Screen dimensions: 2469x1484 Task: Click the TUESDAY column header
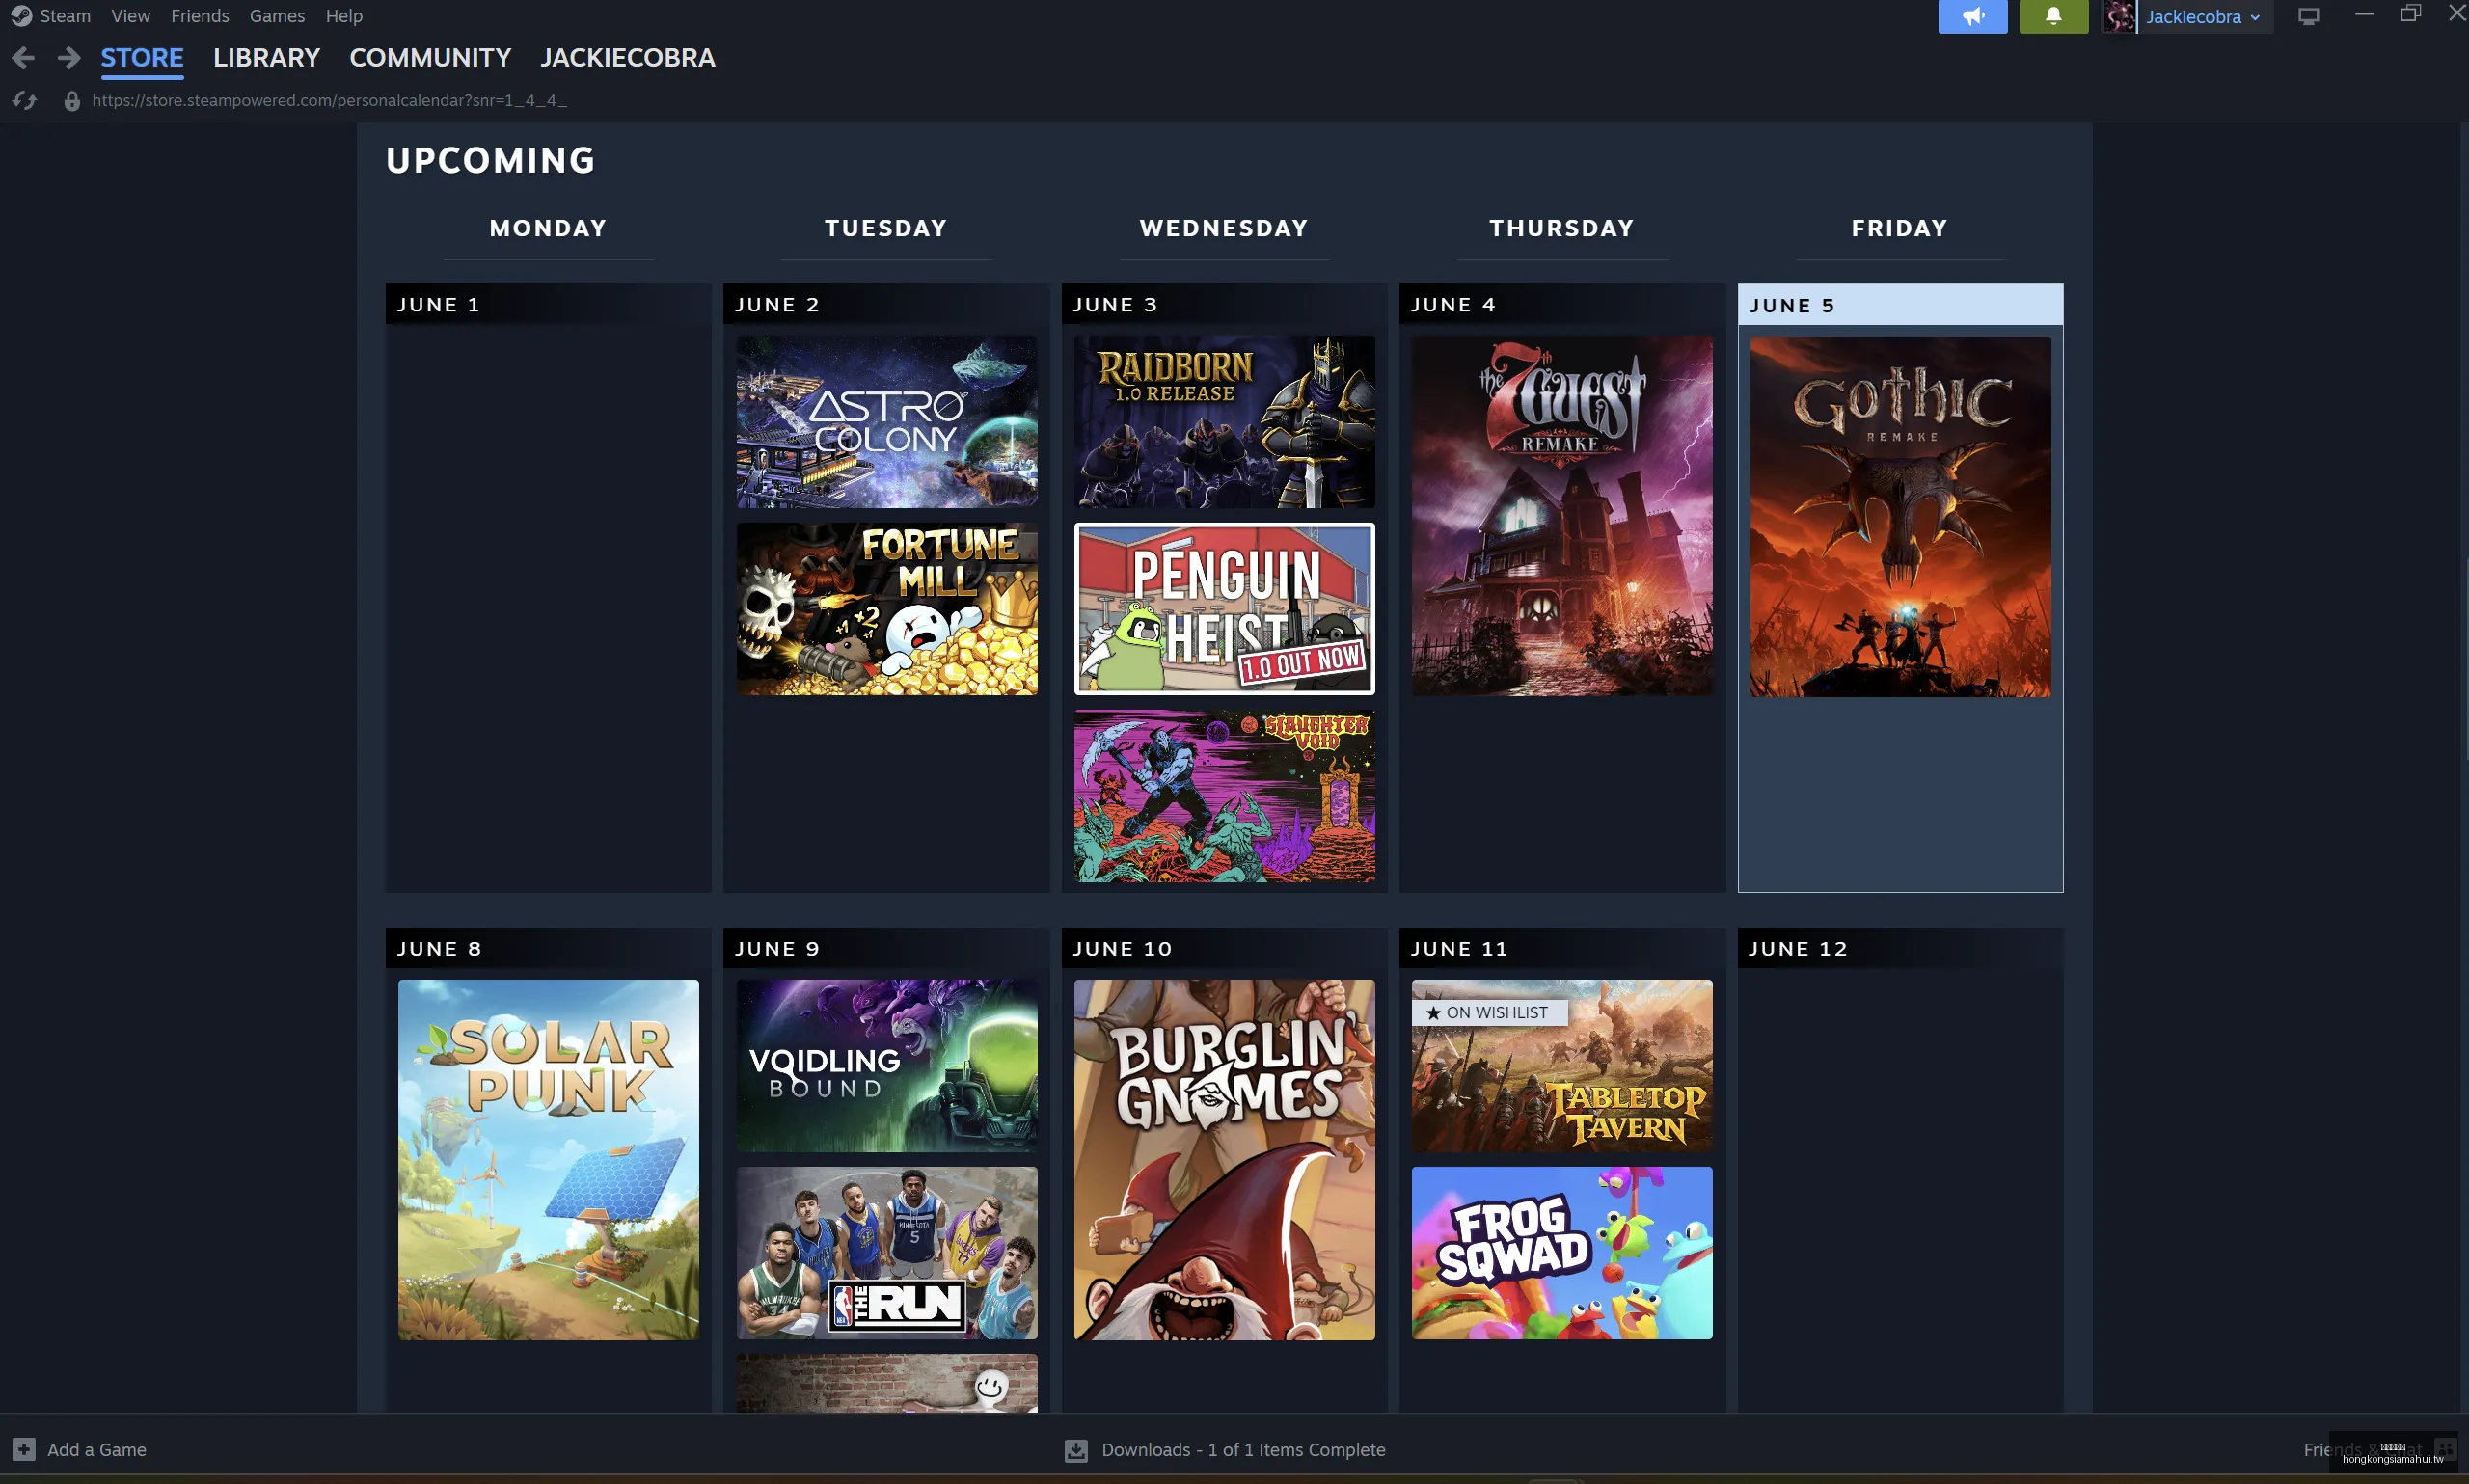pyautogui.click(x=887, y=228)
